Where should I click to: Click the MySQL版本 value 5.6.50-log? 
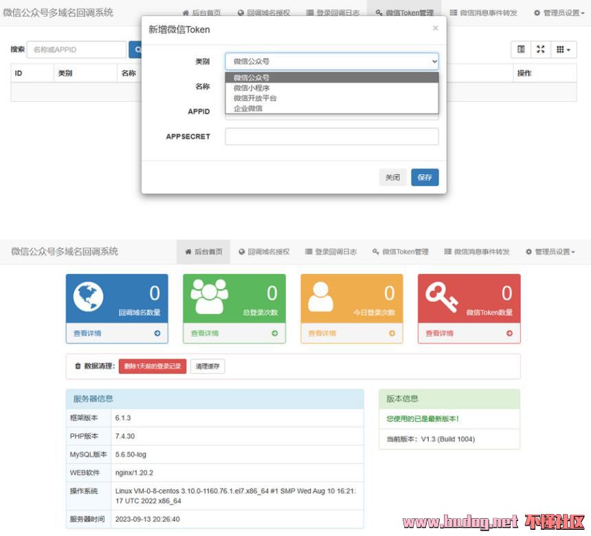[x=131, y=455]
